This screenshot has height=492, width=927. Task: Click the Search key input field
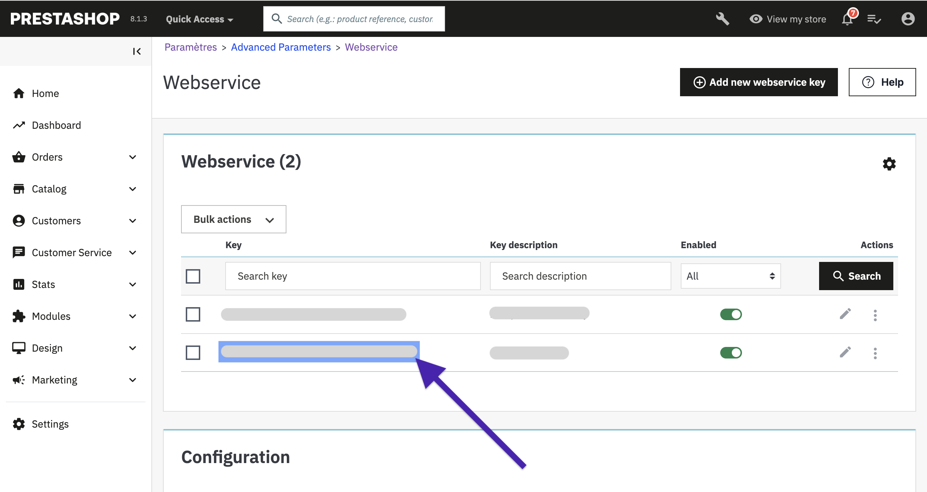click(353, 276)
